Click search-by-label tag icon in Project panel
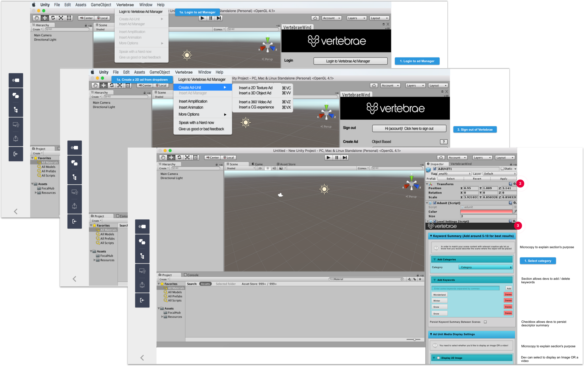Screen dimensions: 584x366 pyautogui.click(x=414, y=279)
